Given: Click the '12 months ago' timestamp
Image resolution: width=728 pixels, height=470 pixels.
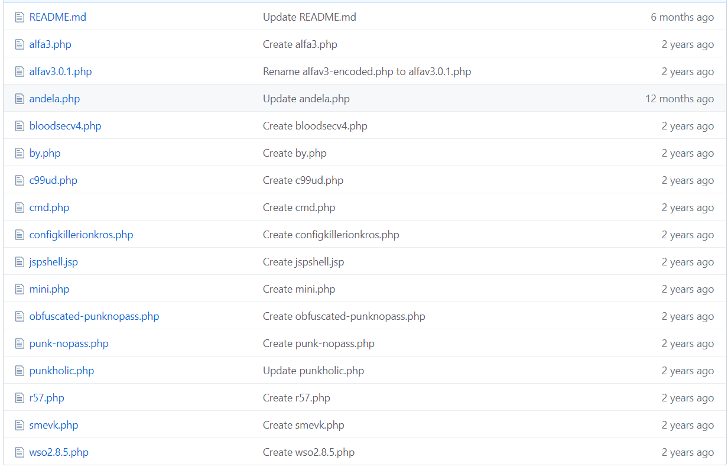Looking at the screenshot, I should pyautogui.click(x=679, y=99).
